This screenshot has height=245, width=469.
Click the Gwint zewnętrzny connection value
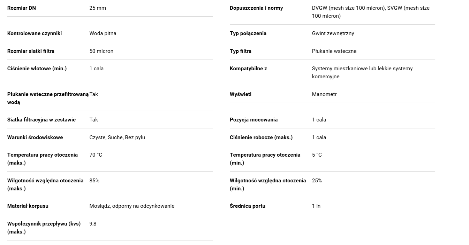click(333, 33)
